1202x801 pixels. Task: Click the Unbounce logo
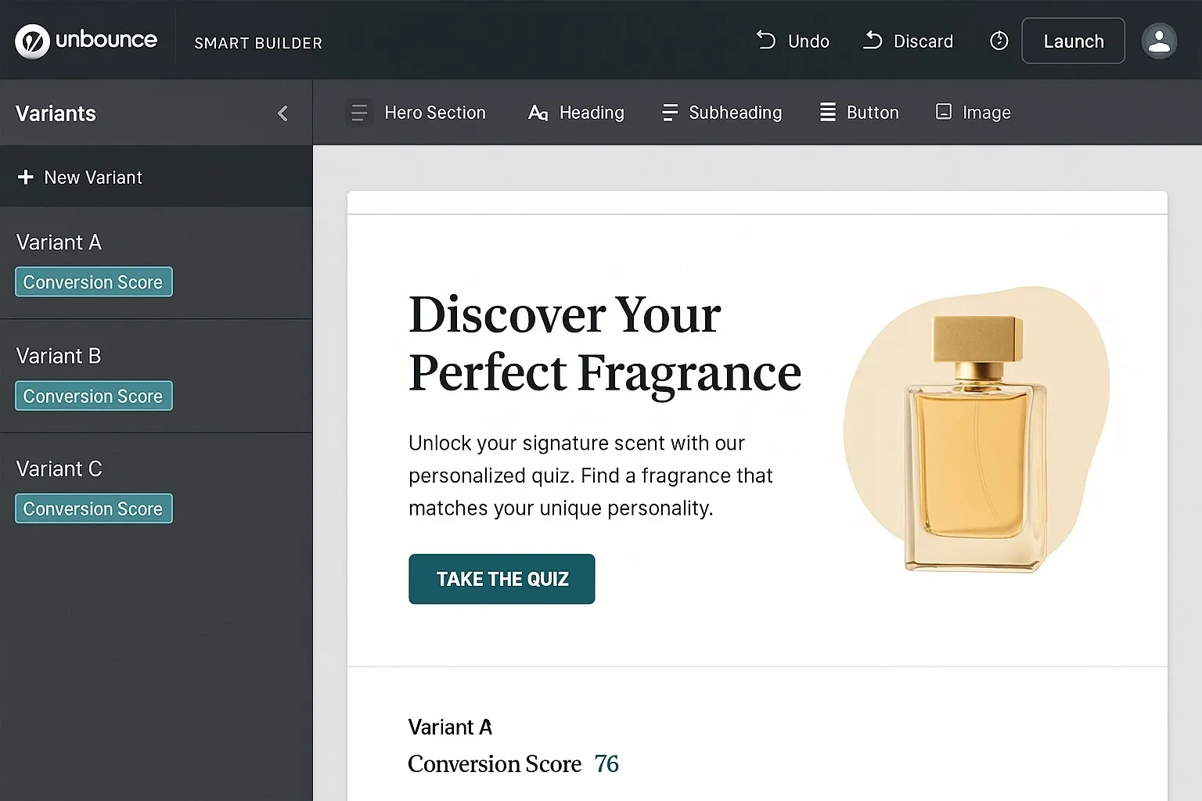(x=86, y=40)
